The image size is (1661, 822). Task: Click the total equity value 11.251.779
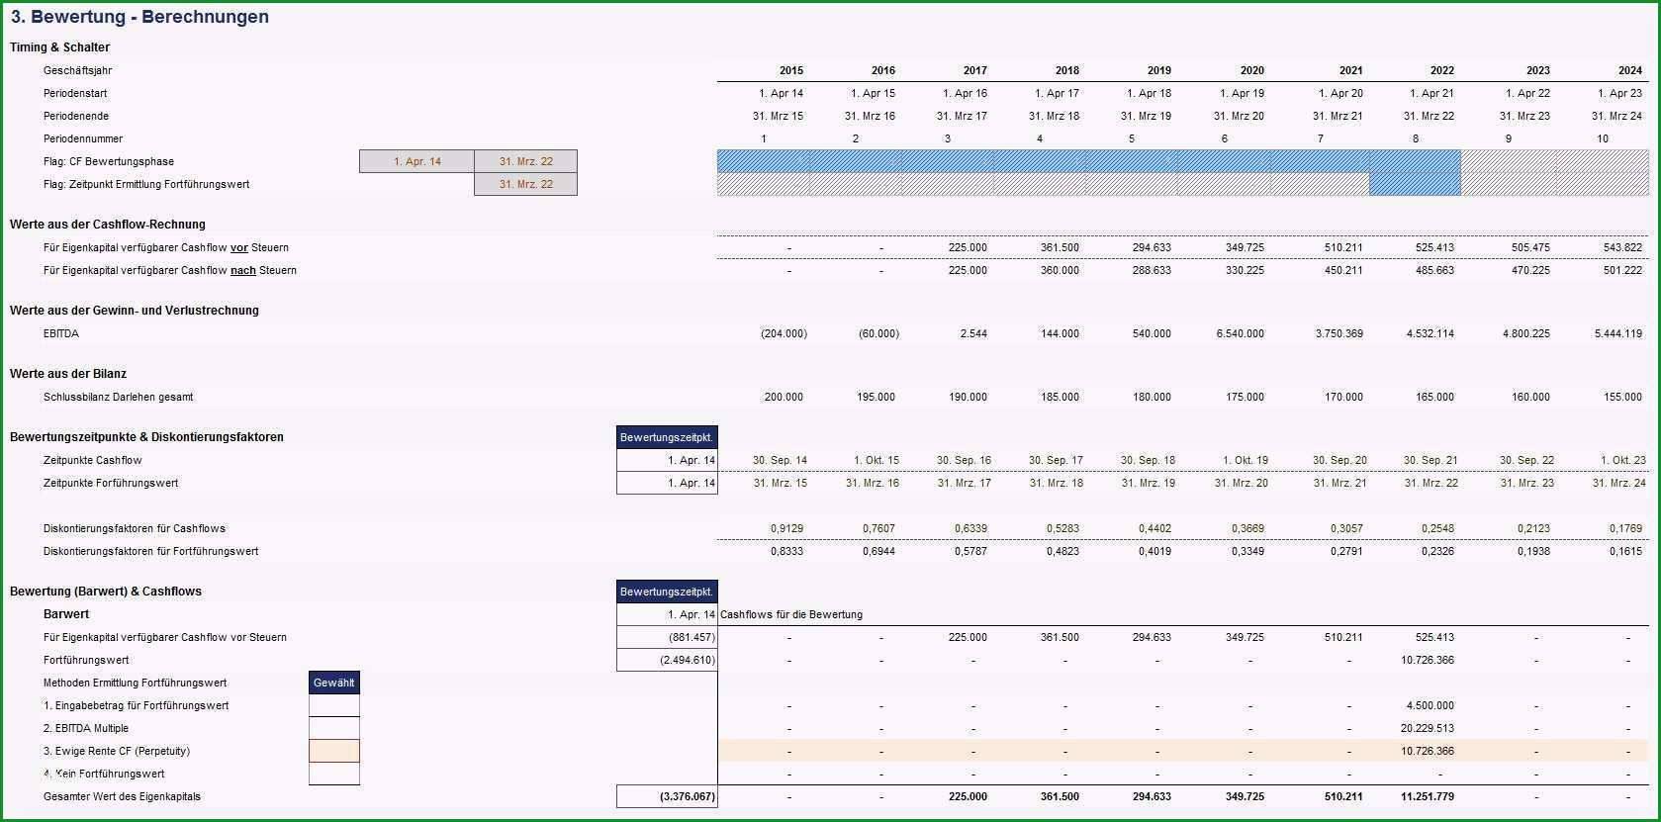(1428, 796)
